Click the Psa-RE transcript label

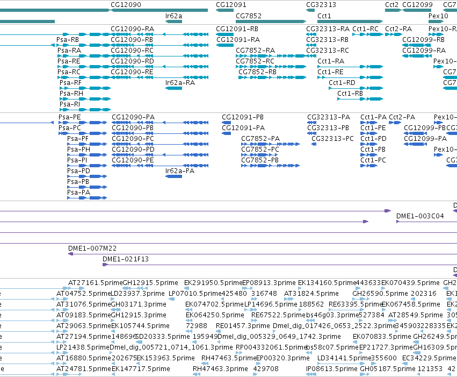point(69,61)
